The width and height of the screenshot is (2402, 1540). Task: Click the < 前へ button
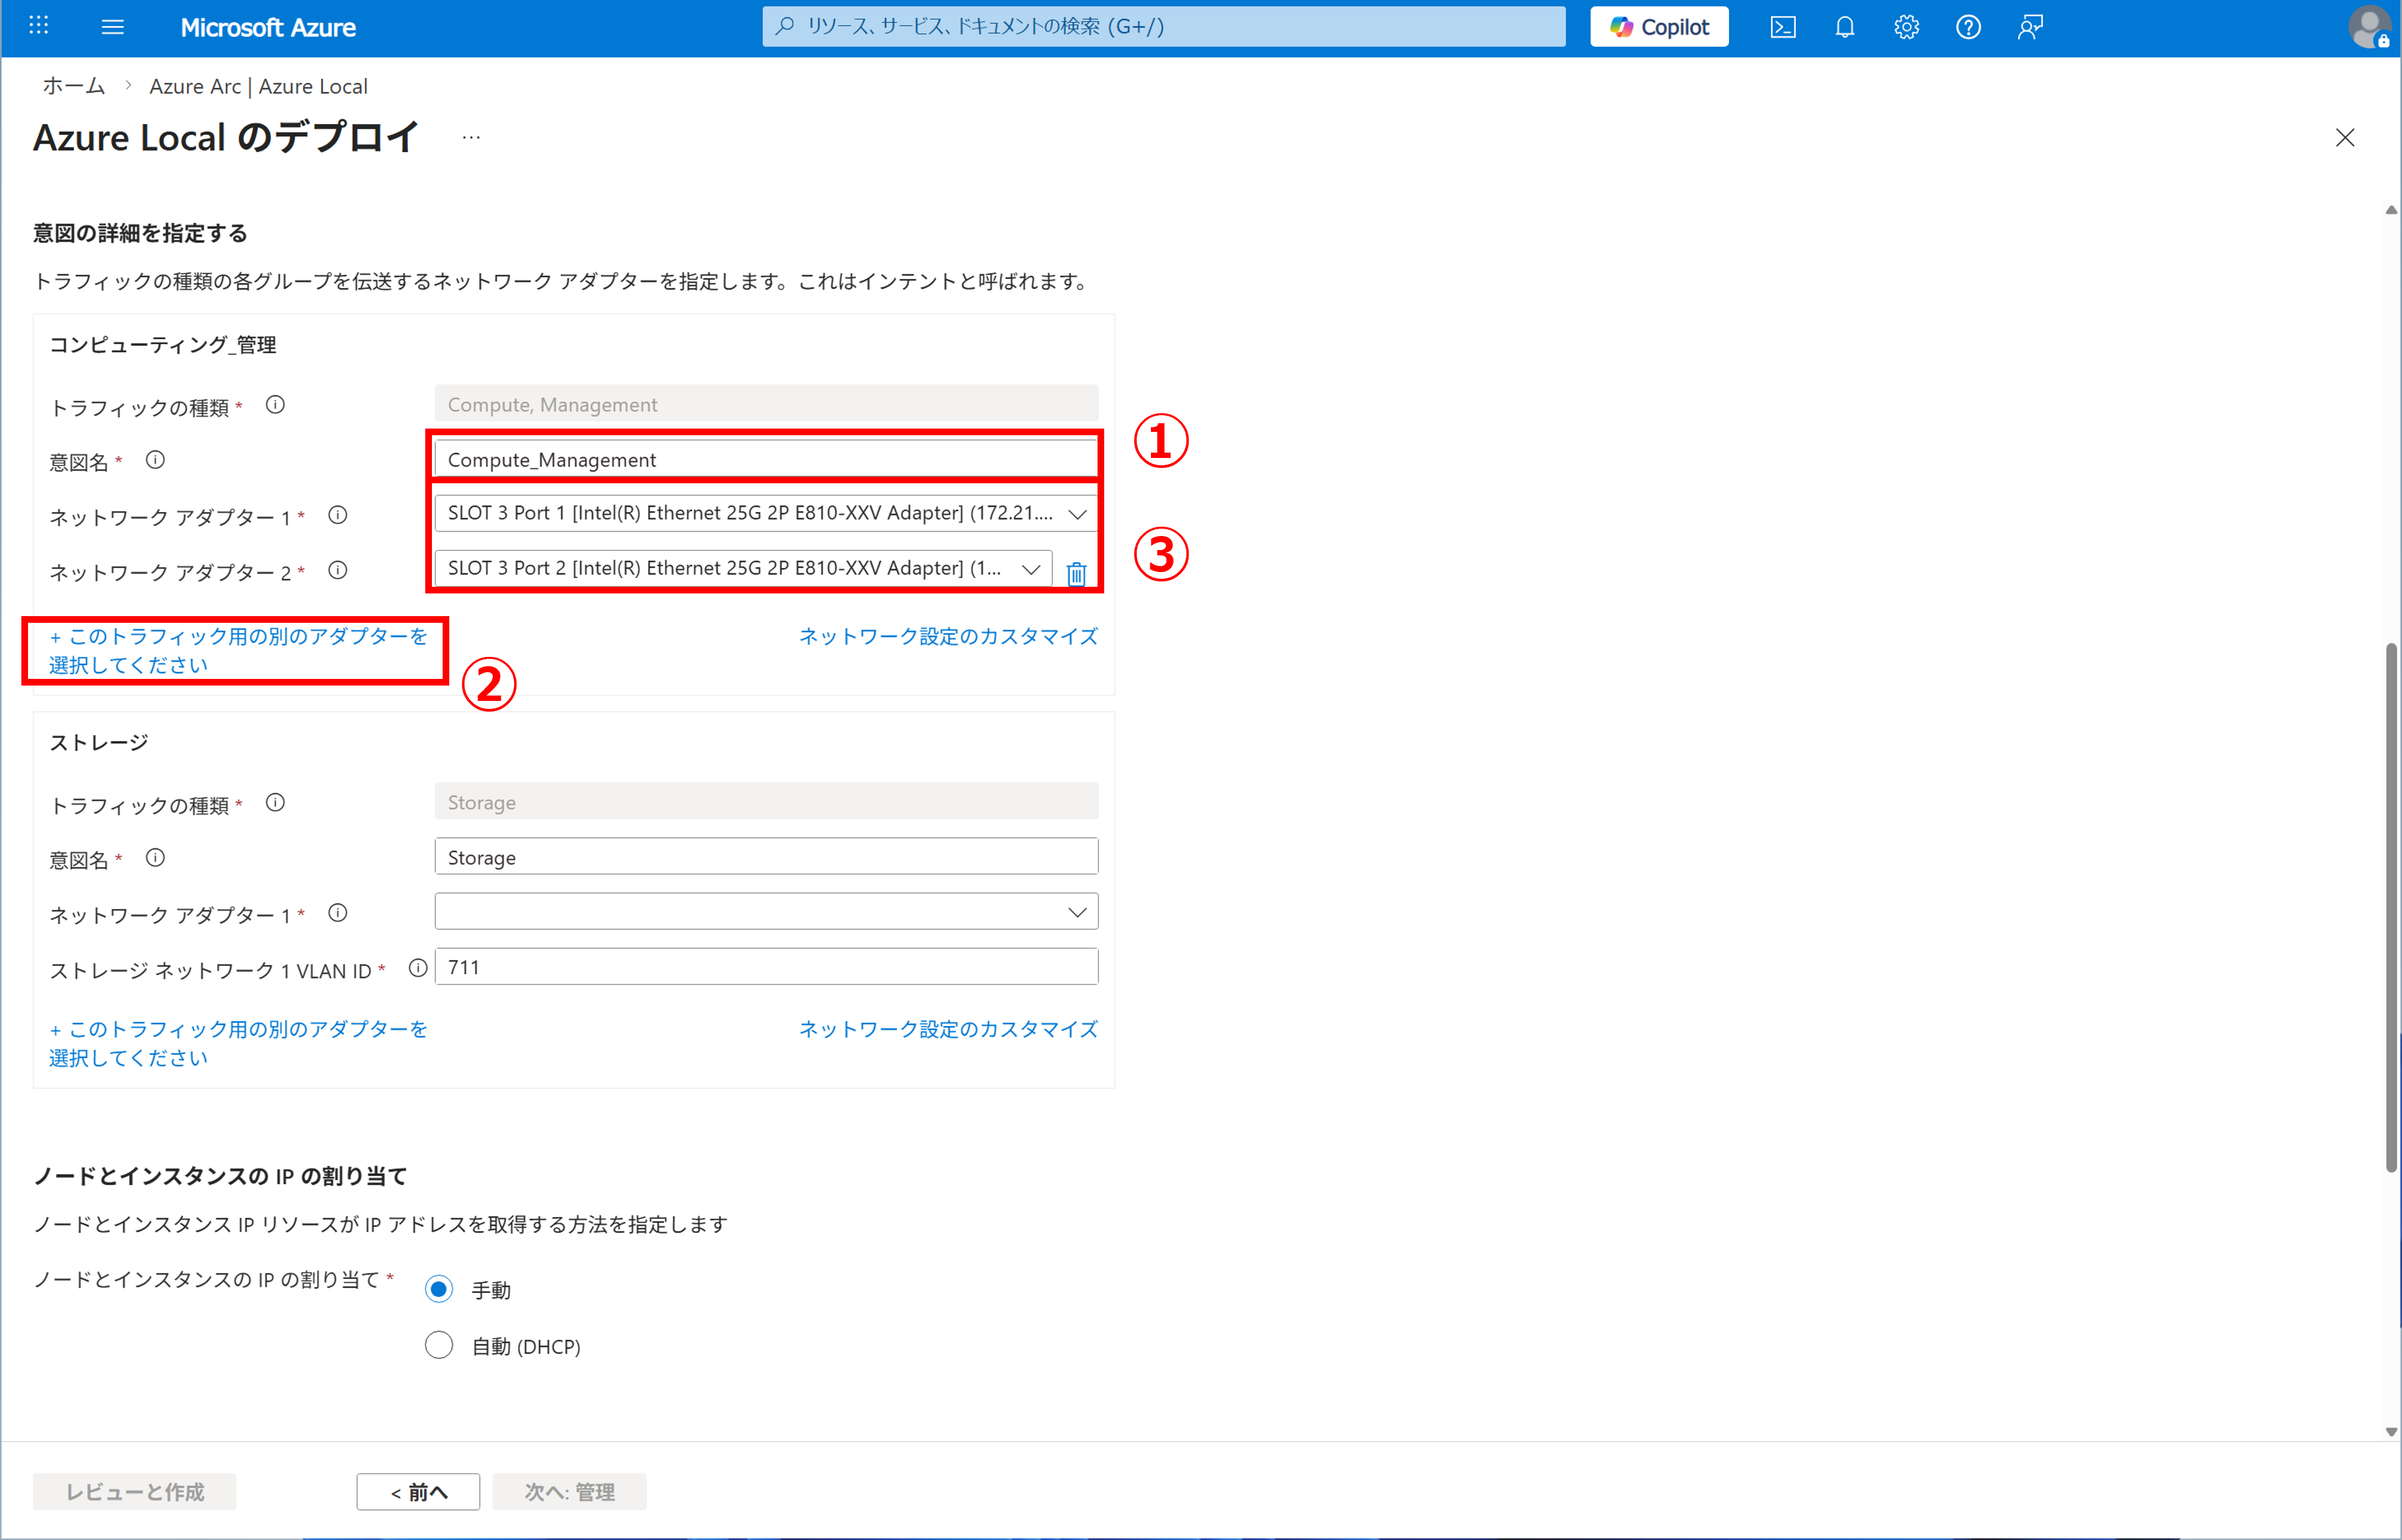[418, 1492]
